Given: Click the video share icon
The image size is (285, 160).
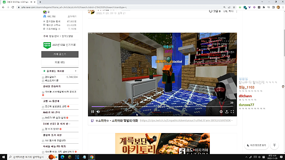Looking at the screenshot, I should coord(227,112).
